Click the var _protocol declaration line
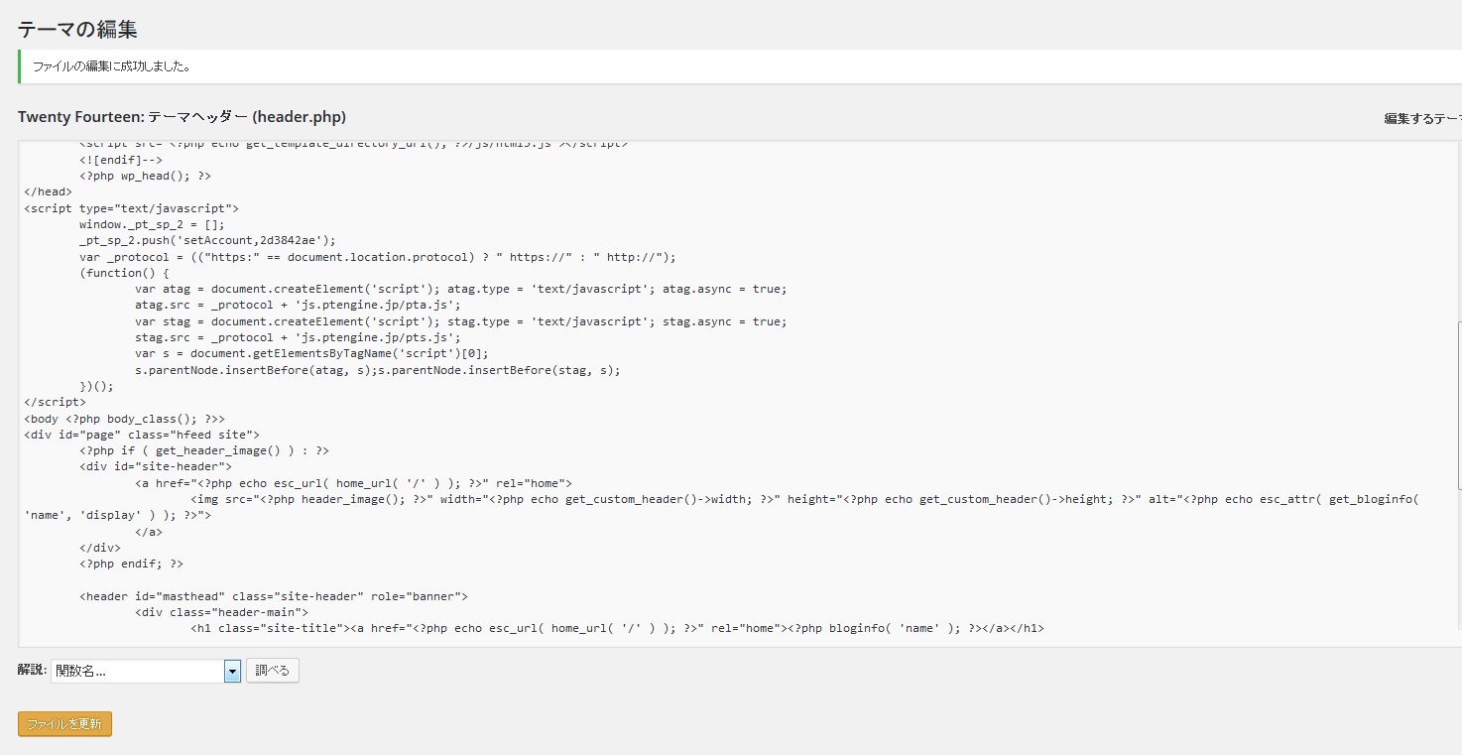 [x=377, y=257]
